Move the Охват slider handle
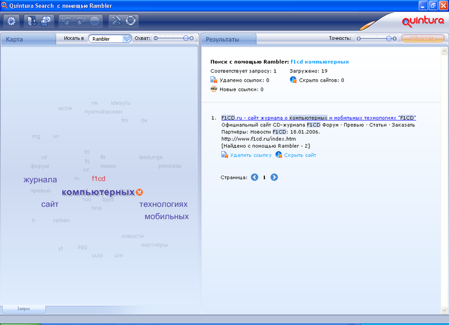The height and width of the screenshot is (325, 449). tap(186, 38)
